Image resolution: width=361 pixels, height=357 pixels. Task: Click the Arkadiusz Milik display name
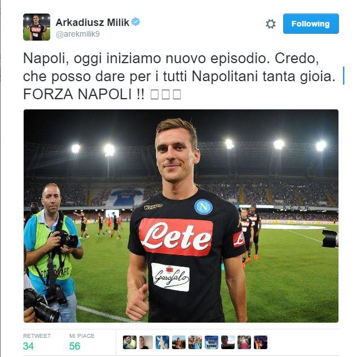point(93,23)
